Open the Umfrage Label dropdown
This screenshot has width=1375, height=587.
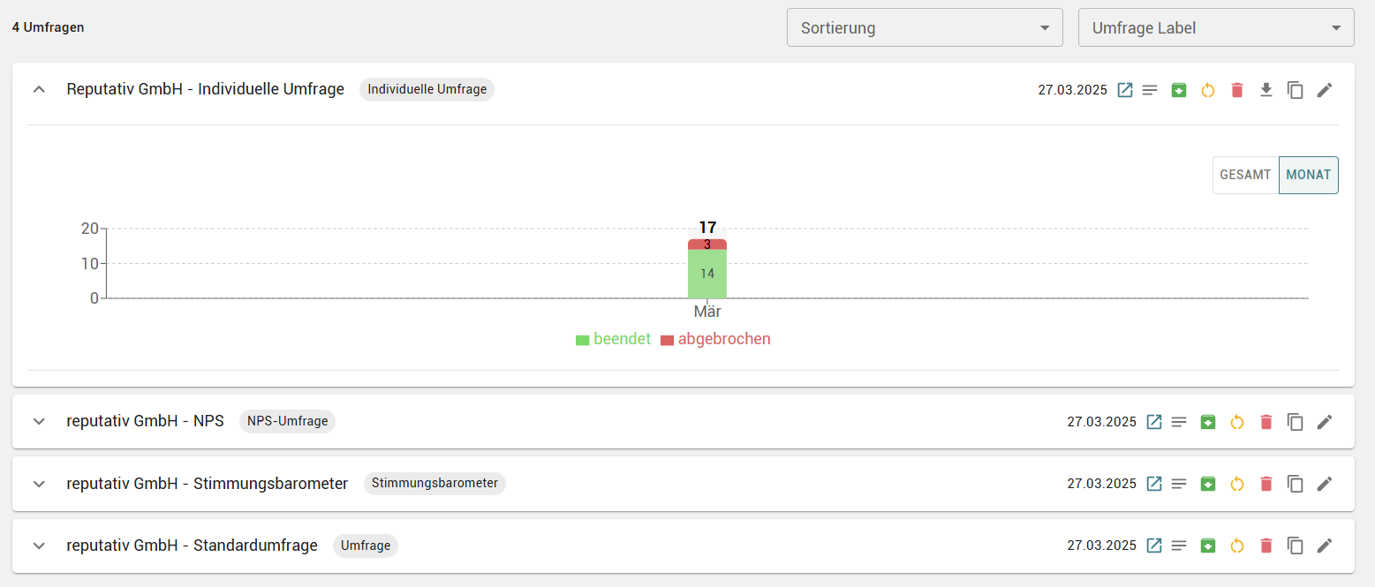[1216, 28]
